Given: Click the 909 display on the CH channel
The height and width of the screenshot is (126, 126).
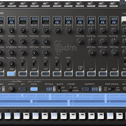Looking at the screenshot, I should tap(114, 19).
